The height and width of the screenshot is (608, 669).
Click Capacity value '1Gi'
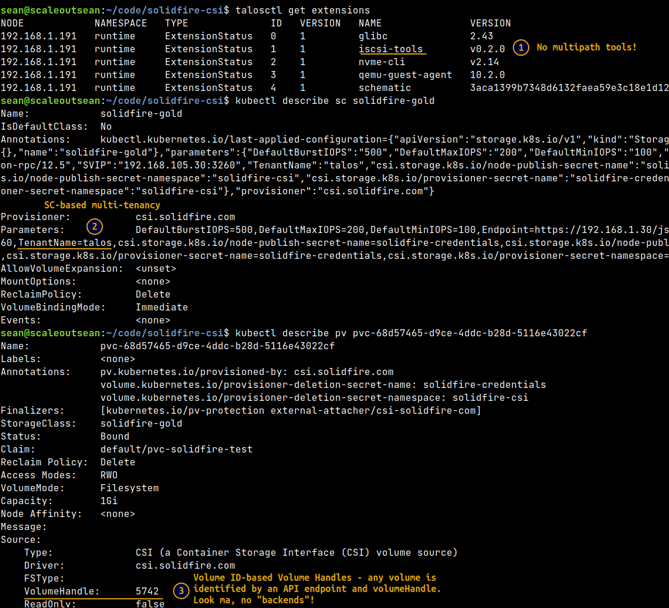pyautogui.click(x=109, y=501)
